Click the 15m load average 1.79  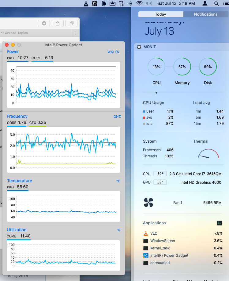pos(209,124)
